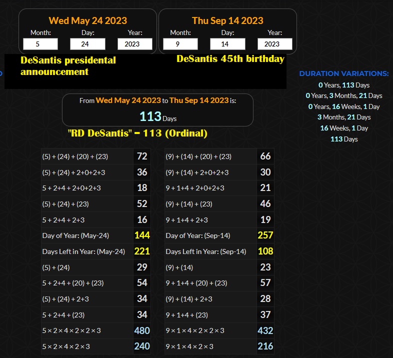Click the value 37 in the Sep table
Image resolution: width=393 pixels, height=358 pixels.
pyautogui.click(x=265, y=314)
